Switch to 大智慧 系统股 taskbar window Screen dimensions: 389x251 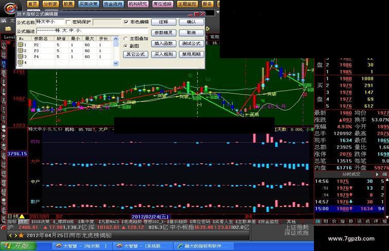(143, 246)
